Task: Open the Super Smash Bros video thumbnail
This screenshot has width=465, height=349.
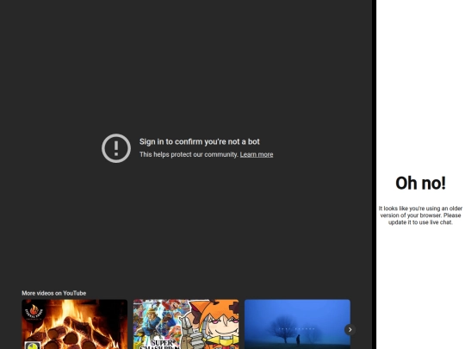Action: [186, 324]
